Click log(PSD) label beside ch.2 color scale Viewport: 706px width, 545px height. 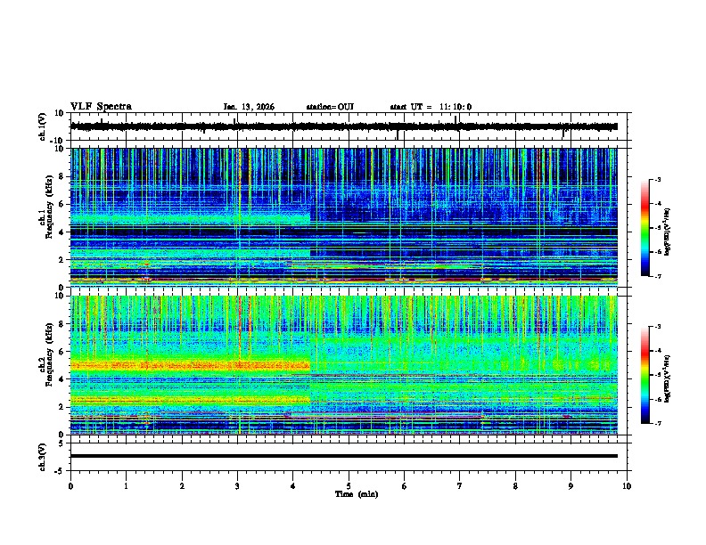pyautogui.click(x=668, y=378)
